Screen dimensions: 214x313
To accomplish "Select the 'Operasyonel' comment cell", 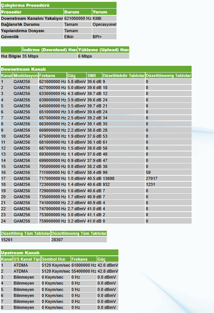I will [104, 24].
